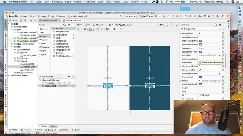Open the Build menu
The height and width of the screenshot is (136, 243).
[100, 2]
